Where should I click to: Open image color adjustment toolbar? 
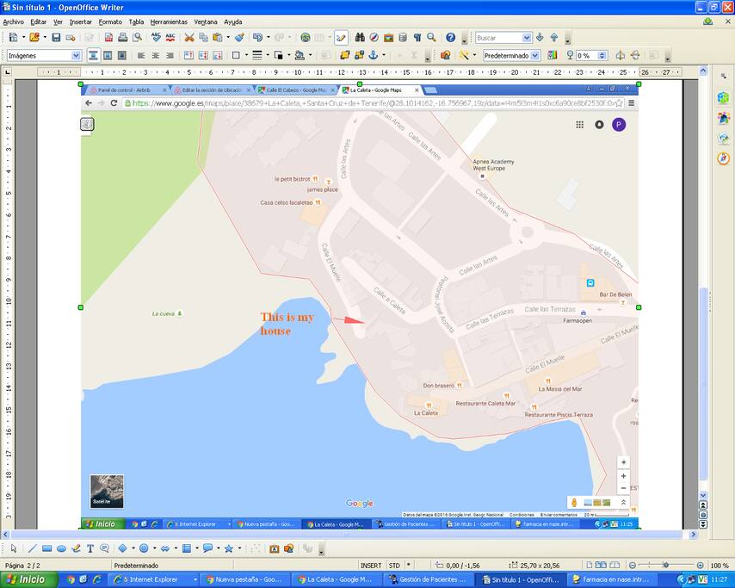coord(553,55)
